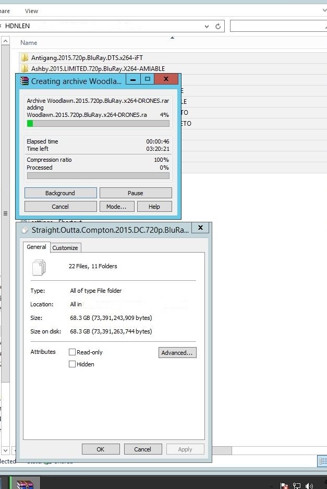327x489 pixels.
Task: Send archiving to Background
Action: (60, 193)
